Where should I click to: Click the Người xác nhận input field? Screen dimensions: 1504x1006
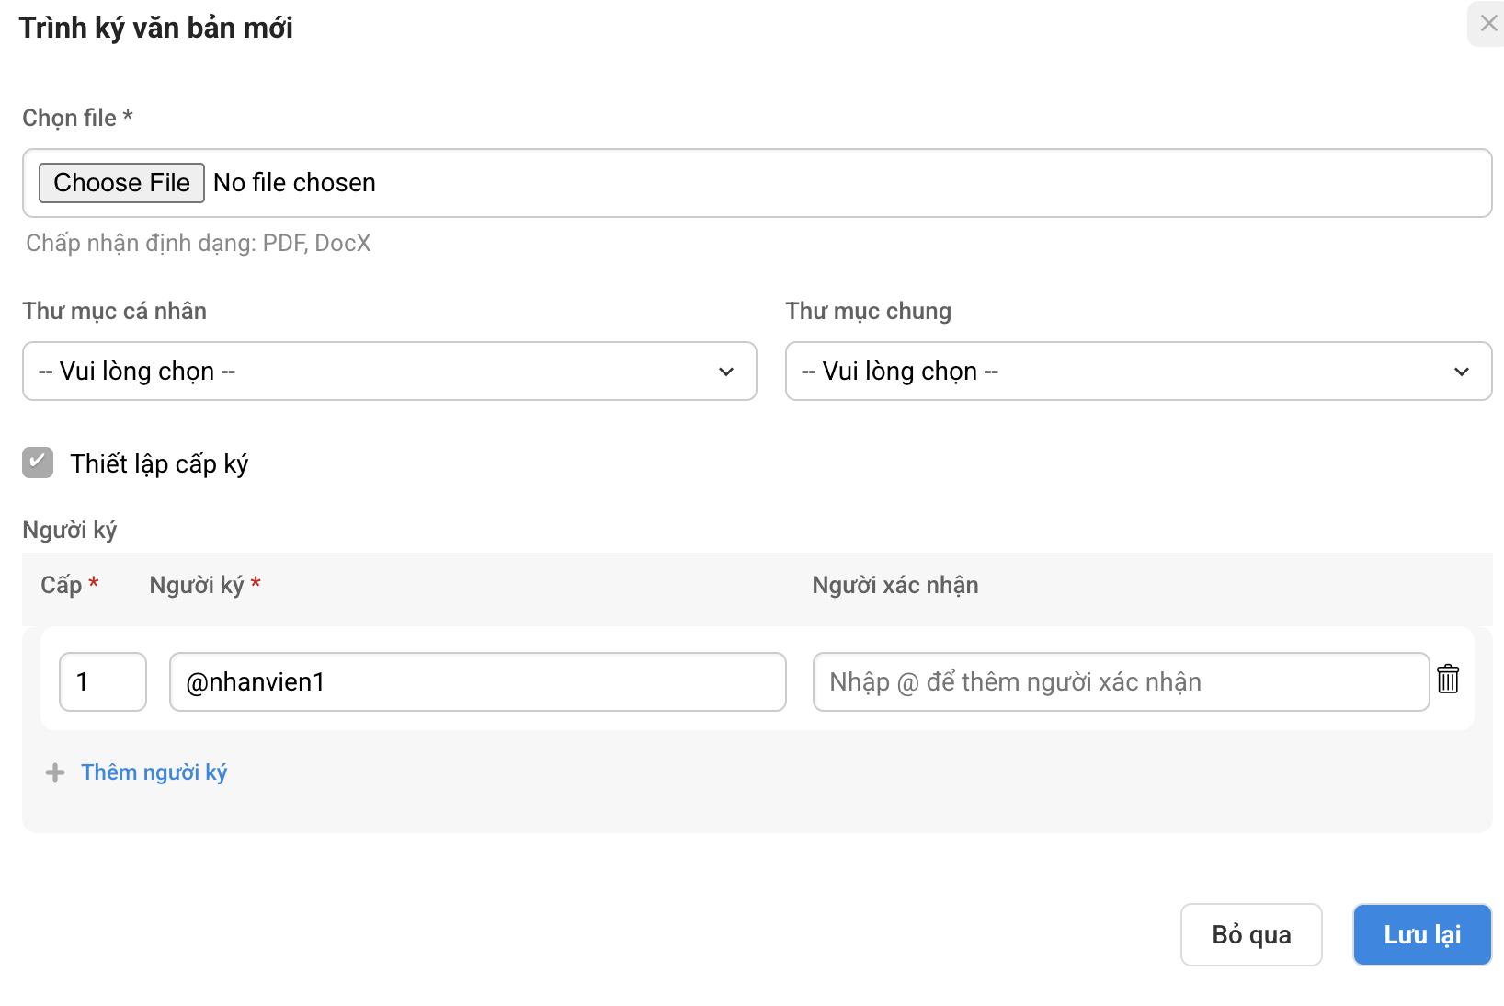click(1120, 682)
